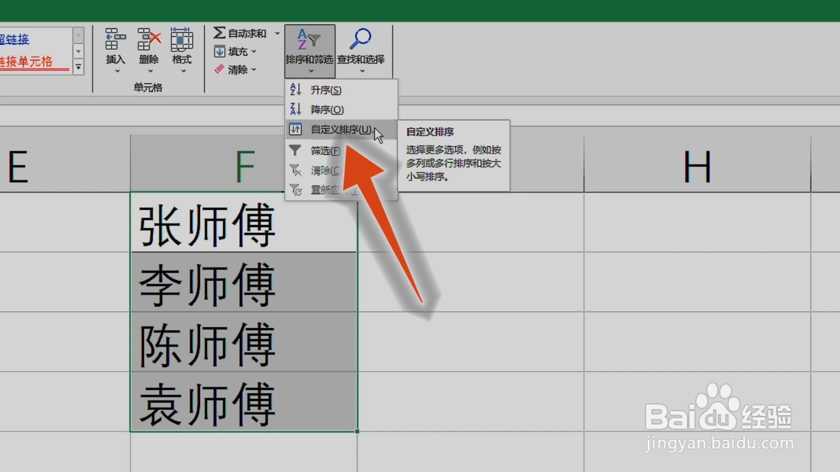Screen dimensions: 840x472
Task: Select the linked cell style 链接单元格
Action: pyautogui.click(x=26, y=61)
